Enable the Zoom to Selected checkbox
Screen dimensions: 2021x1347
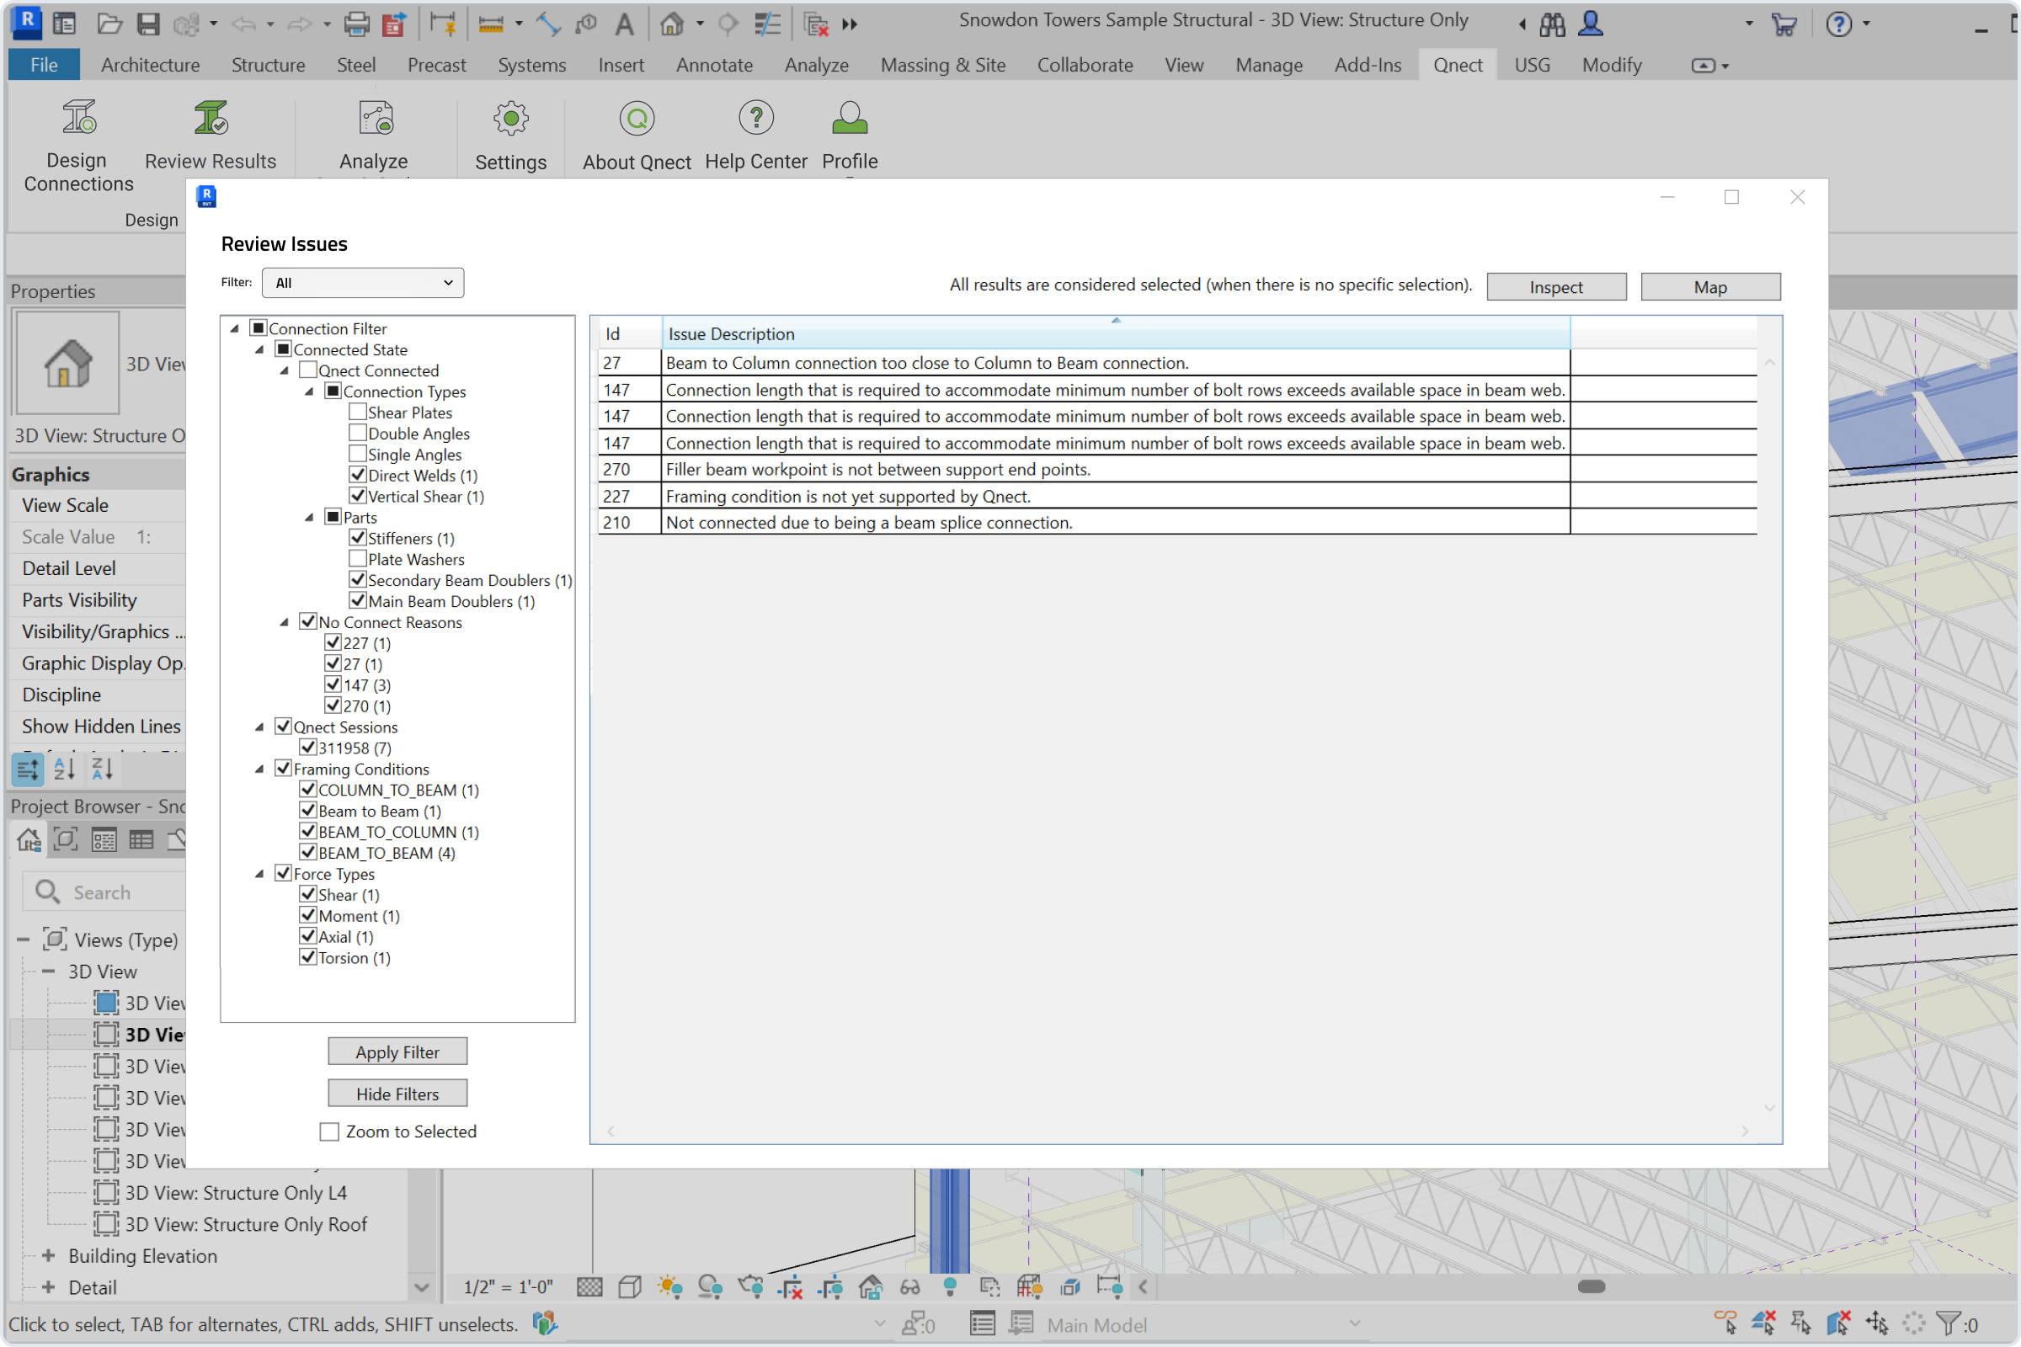(x=329, y=1131)
